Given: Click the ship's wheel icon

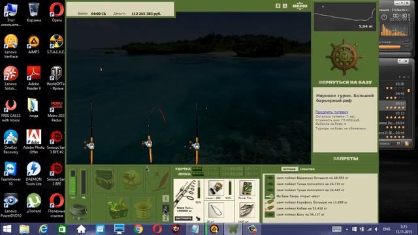Looking at the screenshot, I should pos(344,57).
